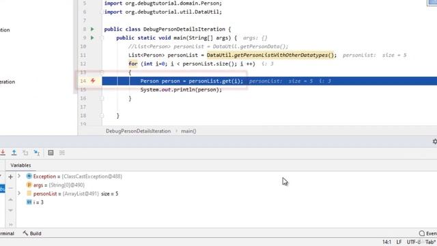This screenshot has height=246, width=437.
Task: Click the Exception variable type icon
Action: click(x=29, y=176)
